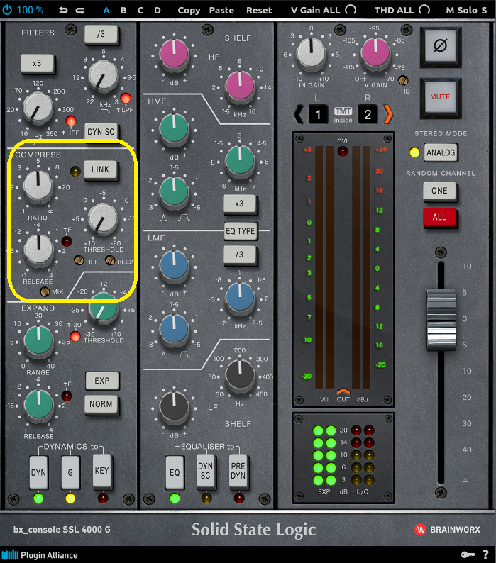This screenshot has height=563, width=496.
Task: Toggle the HPF red LED button
Action: [x=71, y=121]
